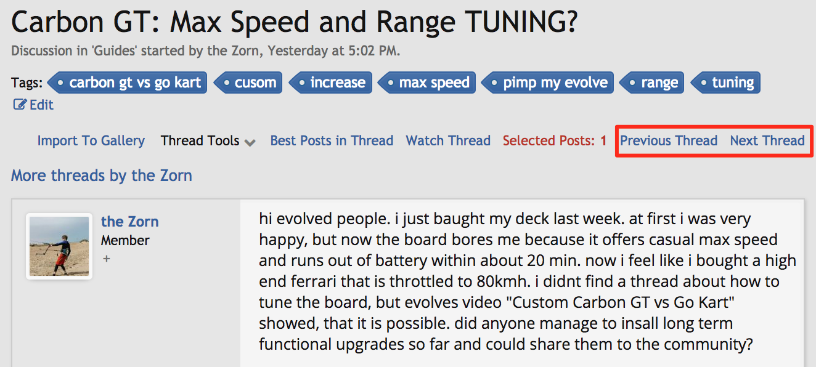Expand the plus icon under Member
816x367 pixels.
pos(107,259)
